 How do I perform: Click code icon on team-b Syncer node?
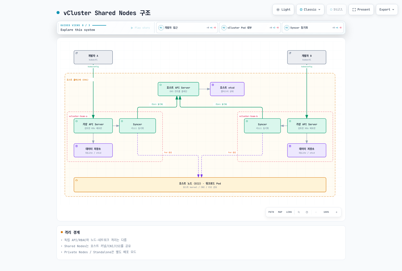click(x=247, y=121)
